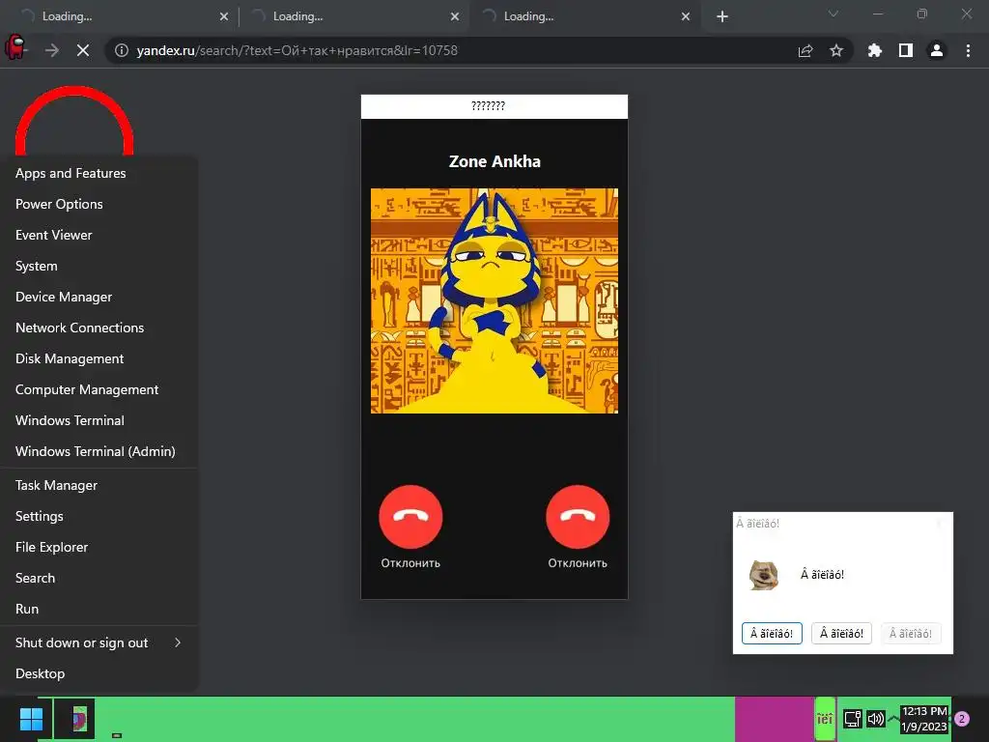Click the Among Us crewmate back icon
The image size is (989, 742).
coord(15,48)
